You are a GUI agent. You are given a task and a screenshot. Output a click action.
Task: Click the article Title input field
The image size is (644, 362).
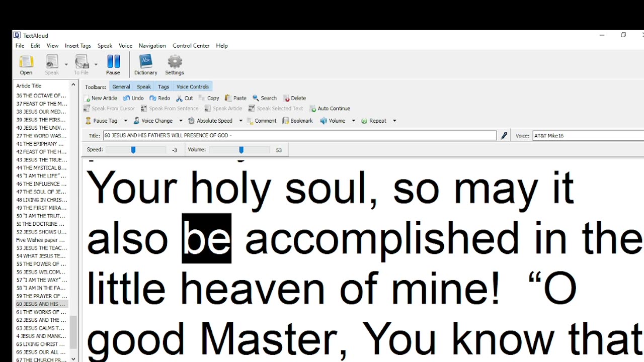coord(300,135)
